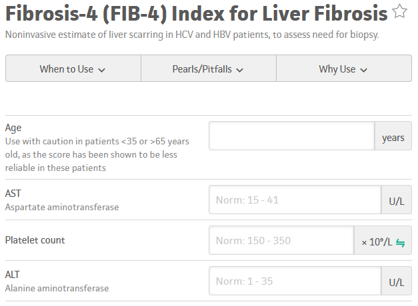
Task: Focus the AST value input field
Action: [x=294, y=200]
